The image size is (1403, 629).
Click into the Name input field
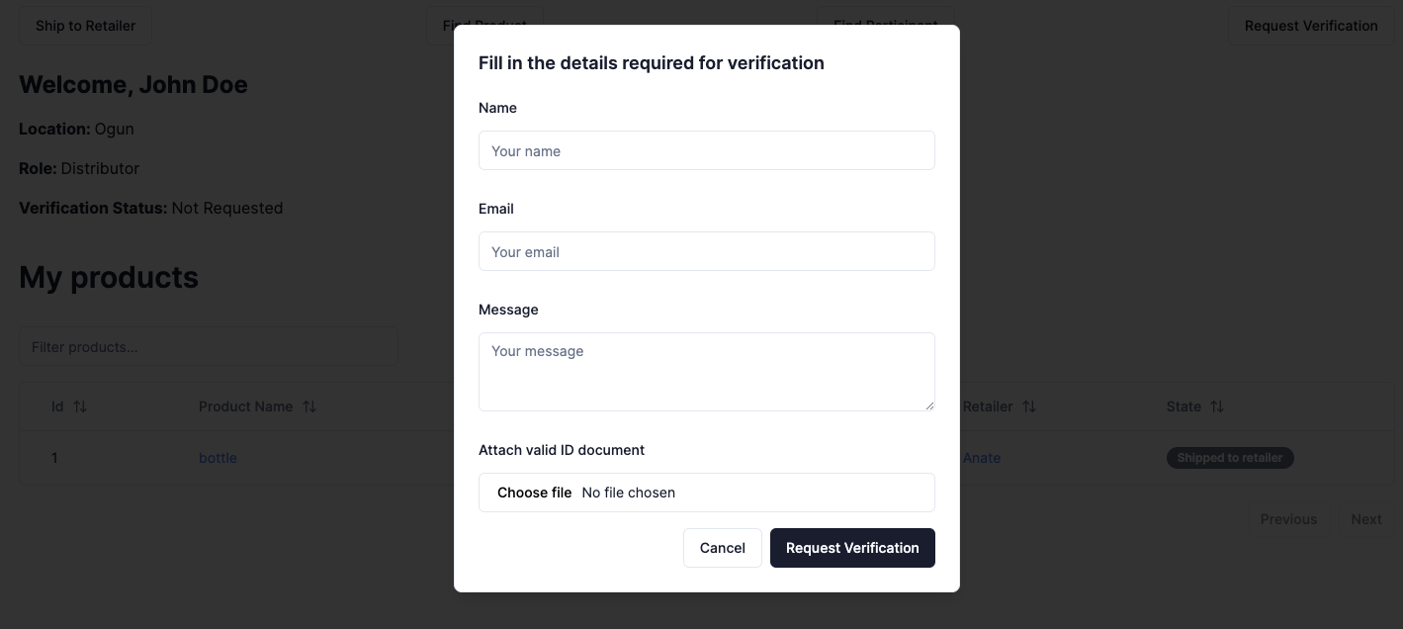tap(706, 150)
